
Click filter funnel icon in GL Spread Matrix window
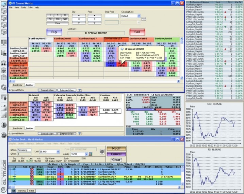[x=80, y=90]
